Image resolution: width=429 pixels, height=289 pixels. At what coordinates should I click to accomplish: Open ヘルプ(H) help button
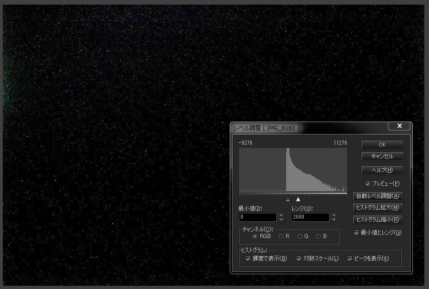[382, 170]
